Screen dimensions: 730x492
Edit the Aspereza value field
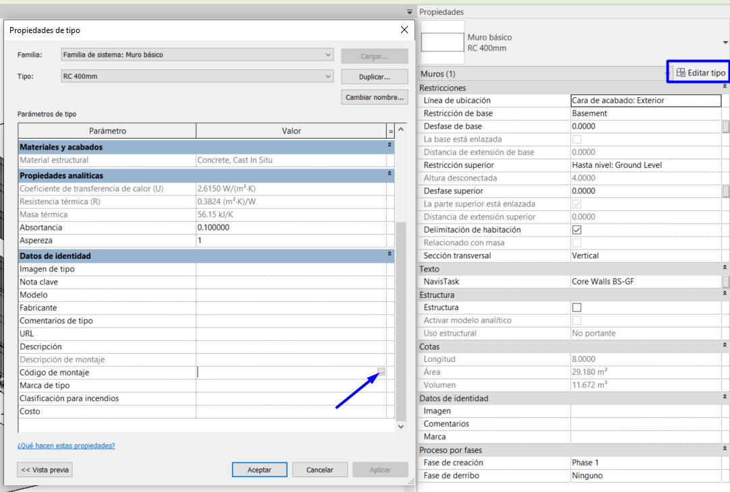(291, 241)
